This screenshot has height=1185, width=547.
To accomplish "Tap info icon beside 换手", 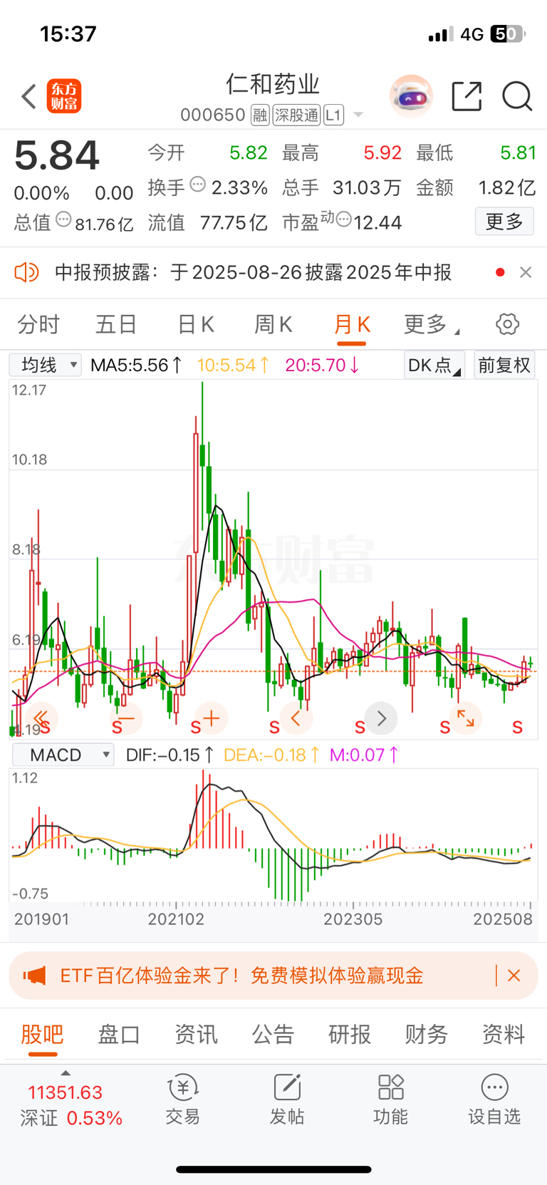I will (198, 185).
